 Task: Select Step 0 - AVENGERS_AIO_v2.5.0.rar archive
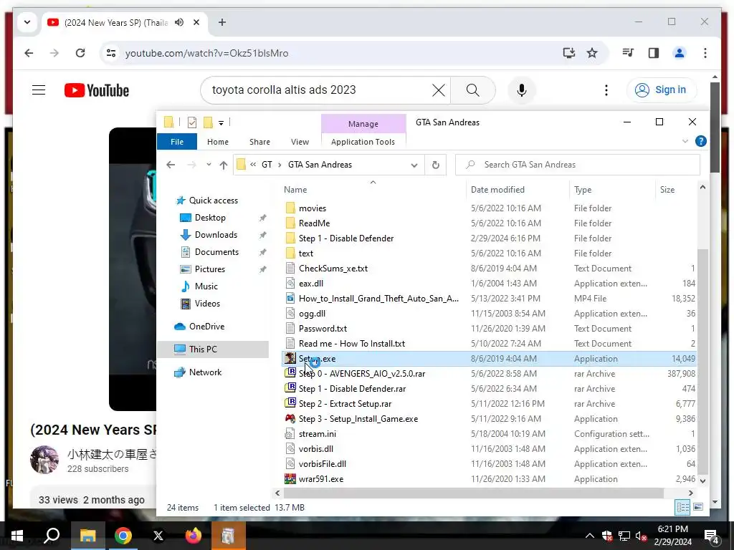[x=362, y=374]
